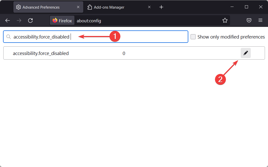
Task: Click the about:config address bar text
Action: tap(89, 21)
